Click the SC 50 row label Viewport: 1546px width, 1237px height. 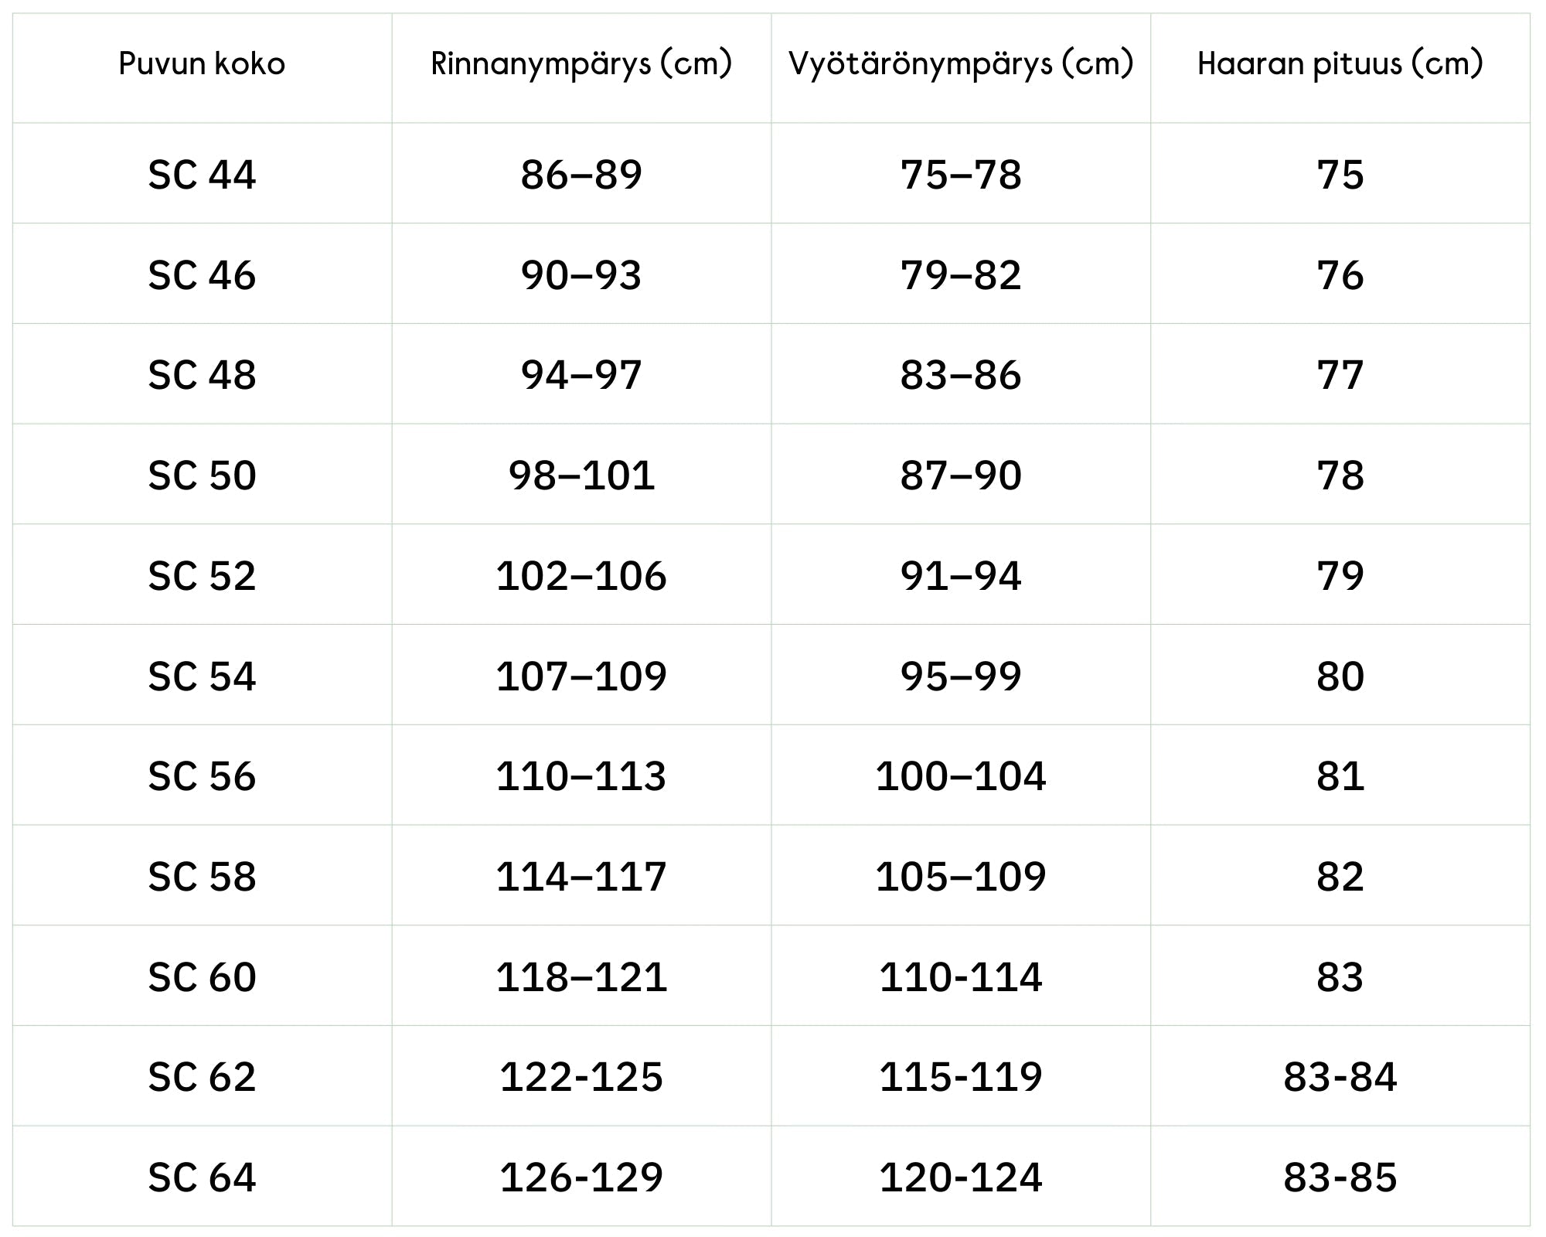202,475
